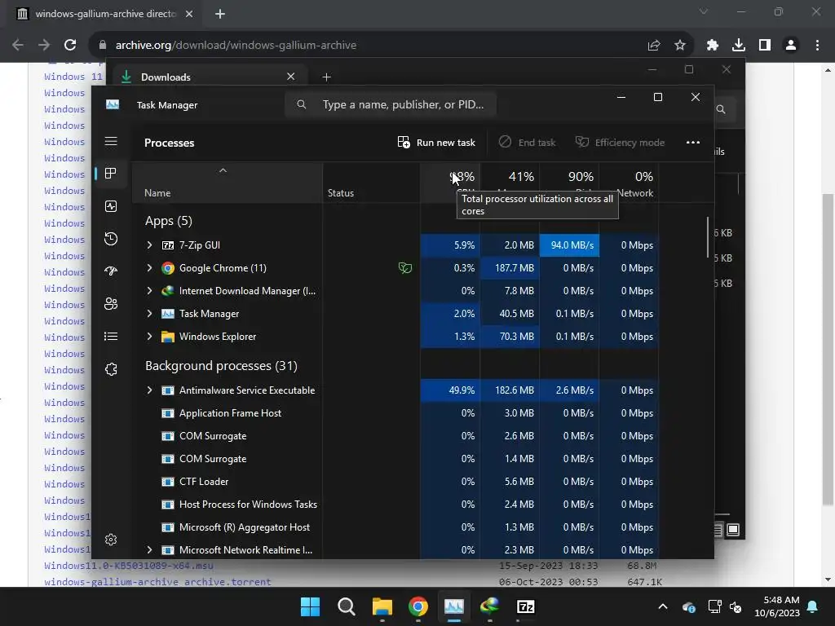The width and height of the screenshot is (835, 626).
Task: Click Efficiency mode button
Action: pyautogui.click(x=620, y=142)
